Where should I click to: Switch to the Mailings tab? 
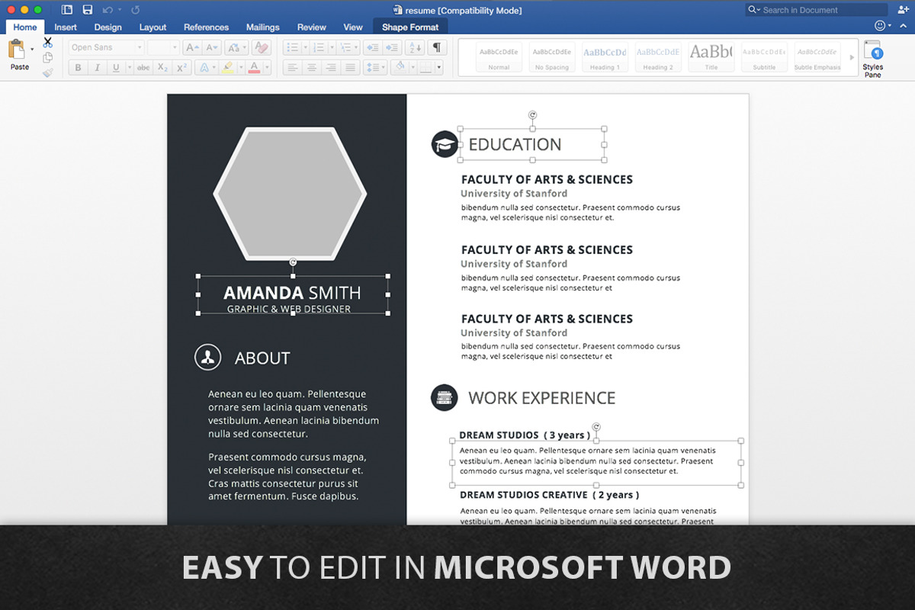pos(262,27)
